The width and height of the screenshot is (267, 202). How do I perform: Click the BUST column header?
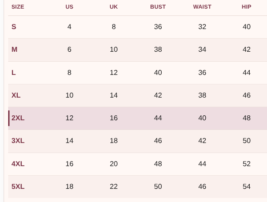coord(158,7)
